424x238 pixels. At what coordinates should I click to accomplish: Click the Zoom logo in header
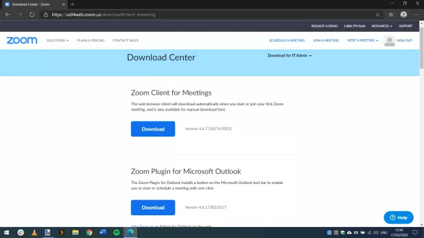22,40
